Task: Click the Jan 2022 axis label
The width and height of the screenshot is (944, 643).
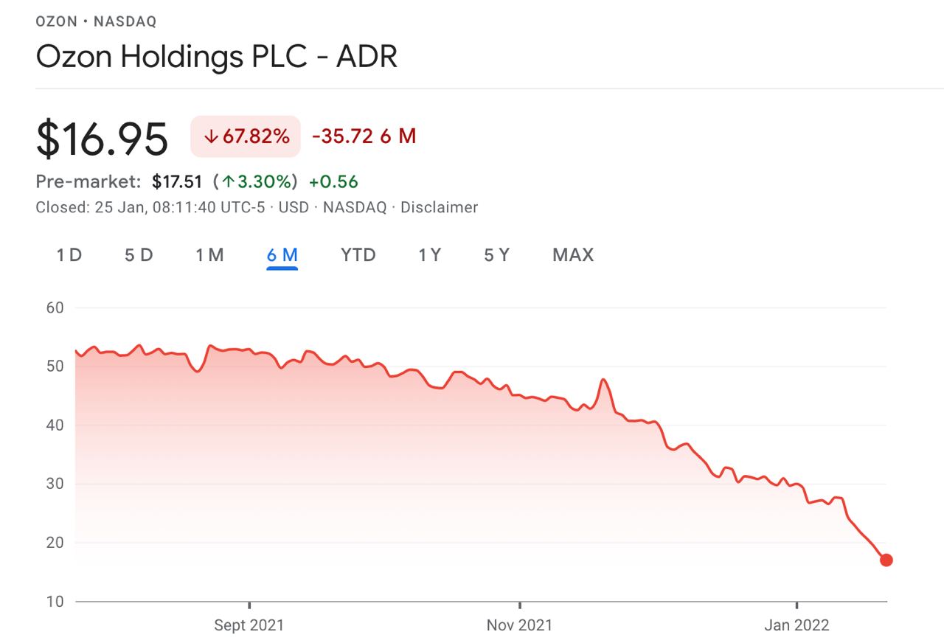Action: (x=796, y=625)
